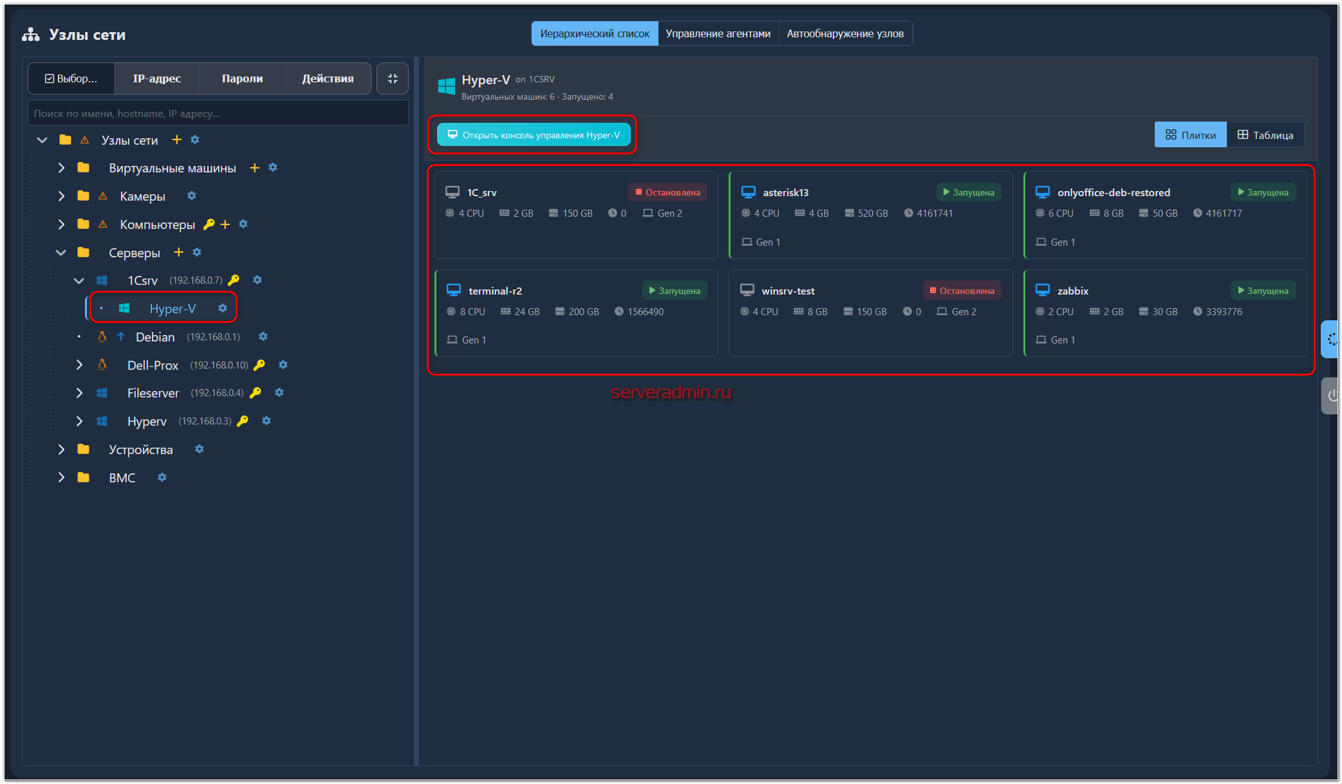Collapse the Серверы folder
This screenshot has width=1342, height=784.
pos(61,252)
